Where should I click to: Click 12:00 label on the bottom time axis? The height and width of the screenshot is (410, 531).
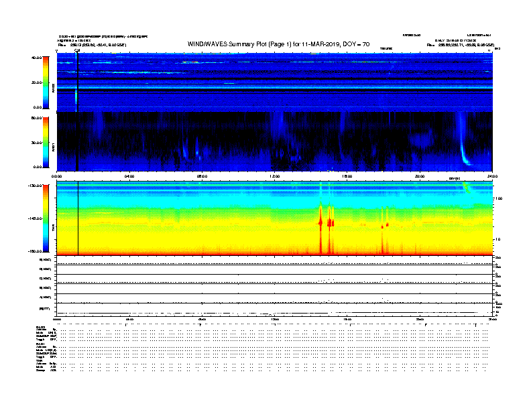[x=275, y=319]
